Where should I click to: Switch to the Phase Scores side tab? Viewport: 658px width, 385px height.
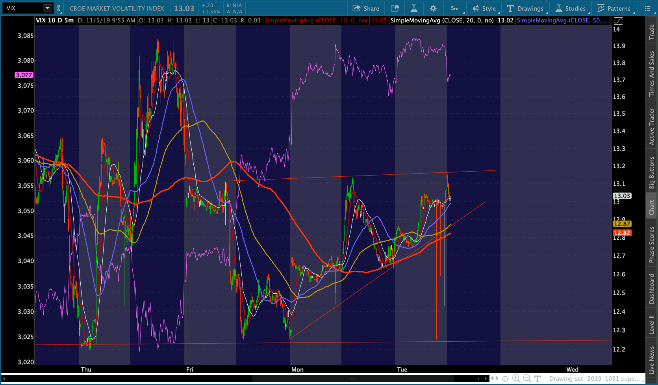click(x=652, y=244)
